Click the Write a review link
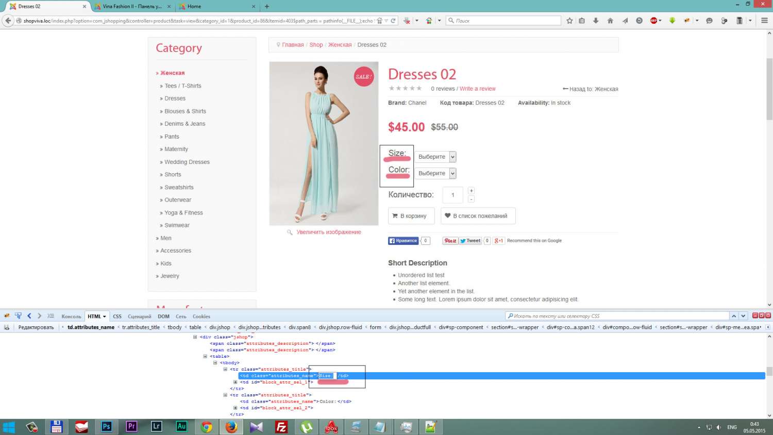773x435 pixels. (477, 89)
